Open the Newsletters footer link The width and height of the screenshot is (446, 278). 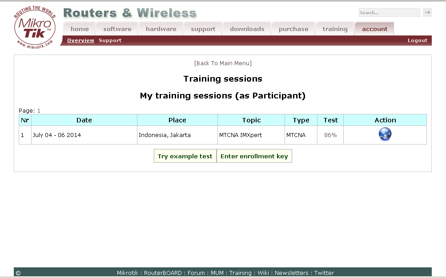291,273
